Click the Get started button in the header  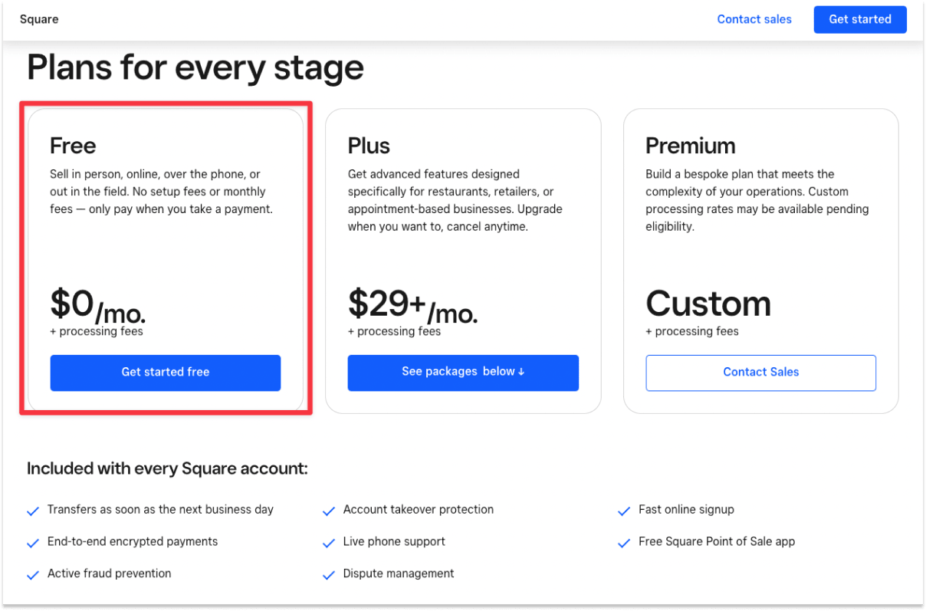pyautogui.click(x=860, y=19)
